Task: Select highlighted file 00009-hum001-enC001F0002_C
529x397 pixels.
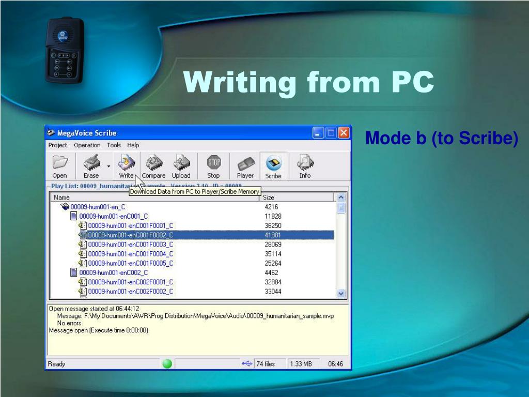Action: (x=131, y=235)
